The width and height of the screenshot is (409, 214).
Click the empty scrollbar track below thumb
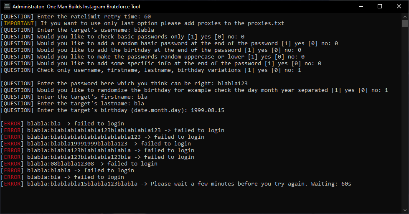[405, 117]
